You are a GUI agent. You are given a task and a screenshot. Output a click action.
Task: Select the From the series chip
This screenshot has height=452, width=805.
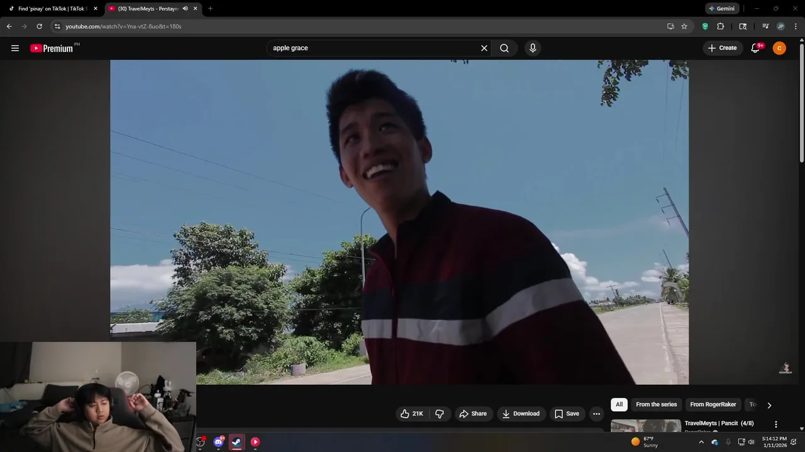[x=656, y=404]
